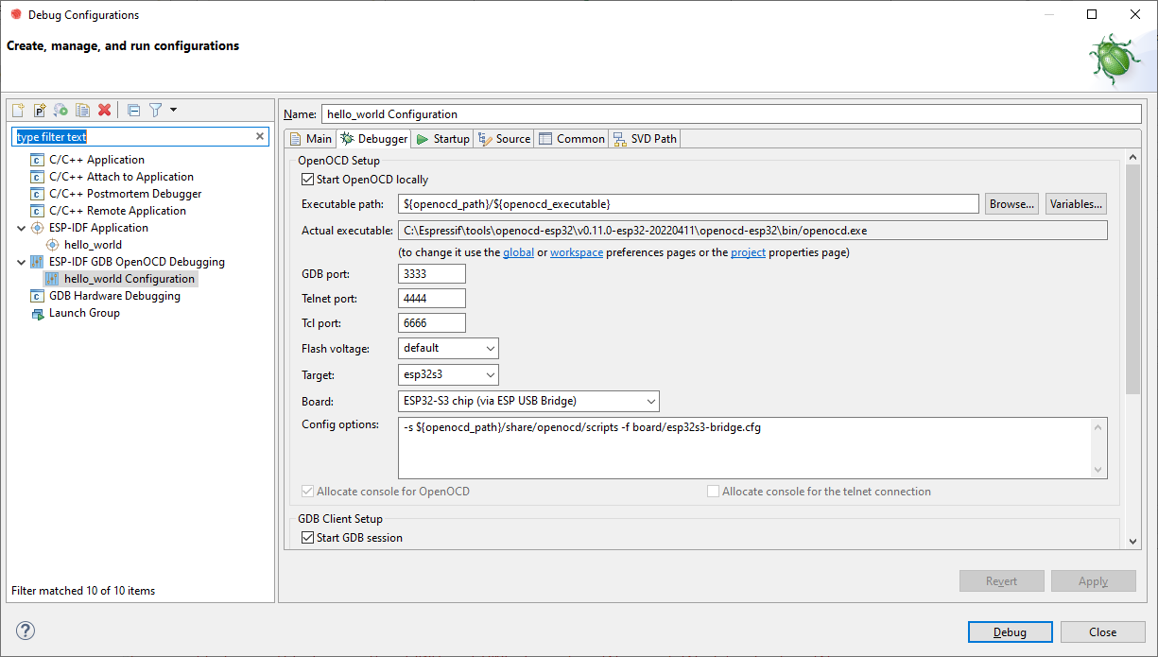
Task: Open the Board dropdown
Action: pos(528,401)
